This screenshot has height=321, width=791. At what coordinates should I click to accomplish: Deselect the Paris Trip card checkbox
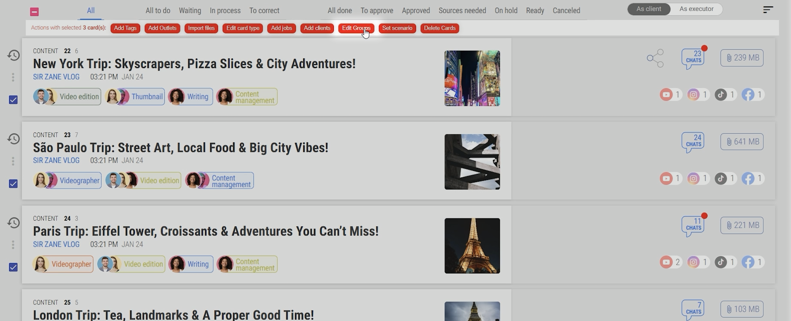pos(13,267)
